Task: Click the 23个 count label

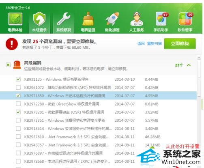Action: click(179, 65)
